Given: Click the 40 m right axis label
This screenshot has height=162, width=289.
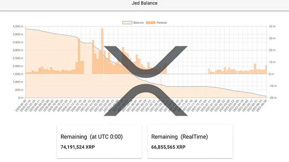Looking at the screenshot, I should click(272, 26).
